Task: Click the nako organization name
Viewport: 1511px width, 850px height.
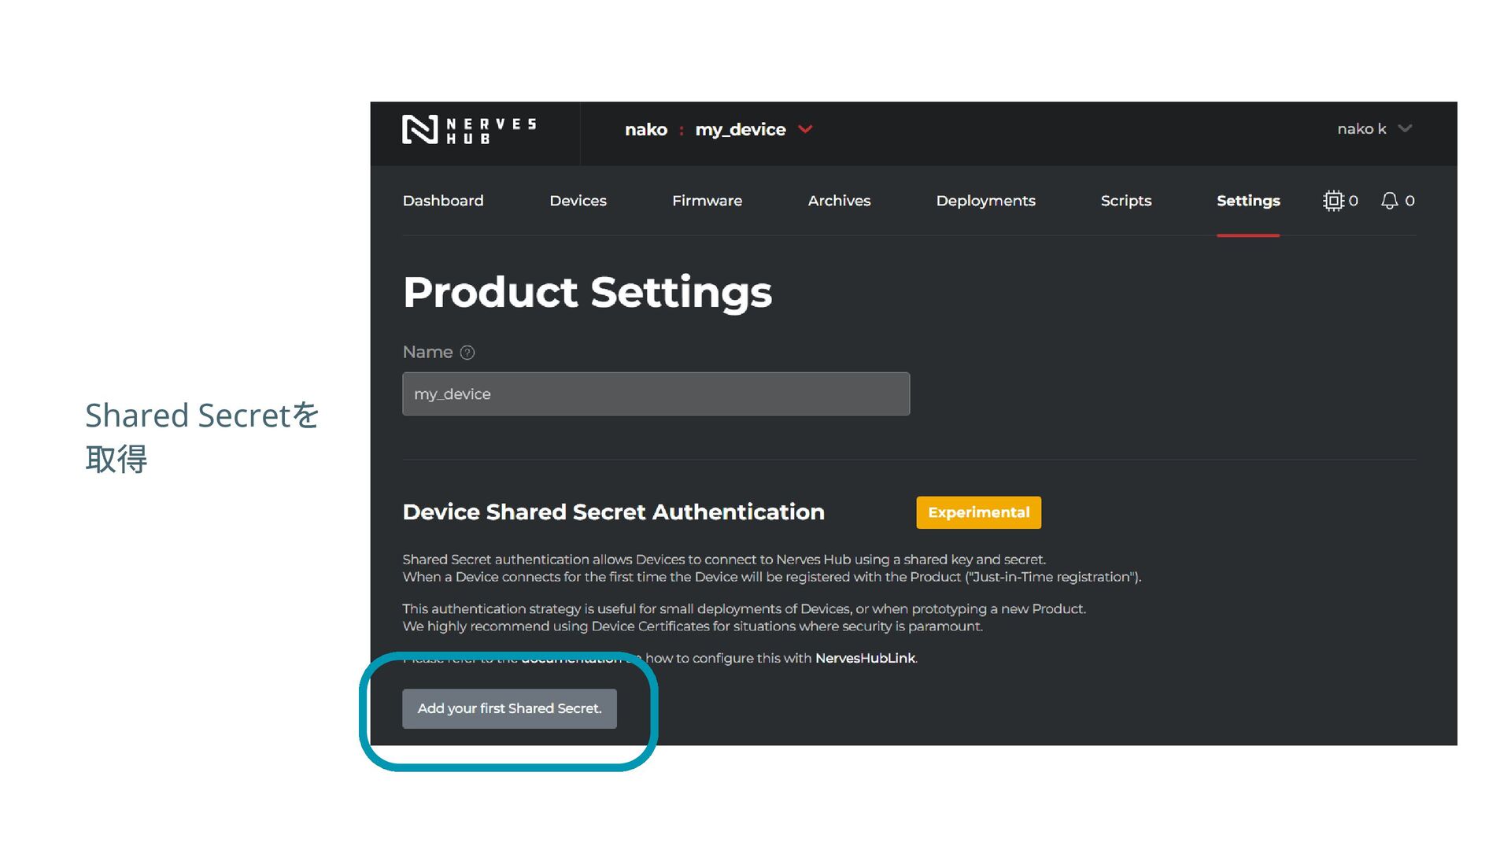Action: coord(646,130)
